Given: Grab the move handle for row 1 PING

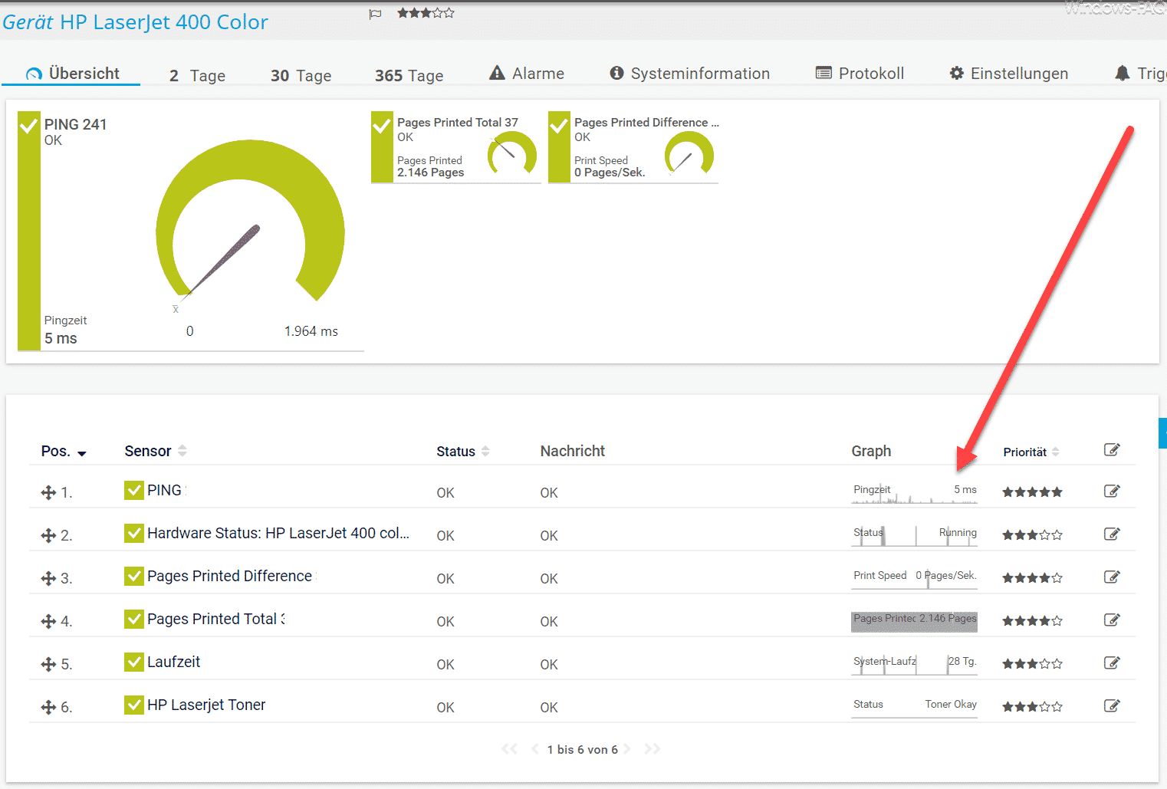Looking at the screenshot, I should click(x=48, y=492).
